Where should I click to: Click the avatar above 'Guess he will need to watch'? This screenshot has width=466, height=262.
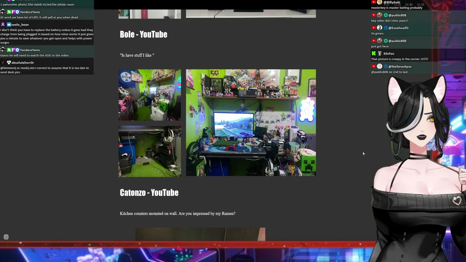pyautogui.click(x=3, y=50)
